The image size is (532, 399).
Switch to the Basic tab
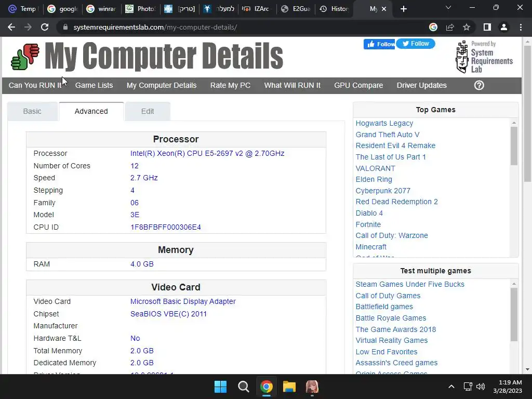point(32,111)
